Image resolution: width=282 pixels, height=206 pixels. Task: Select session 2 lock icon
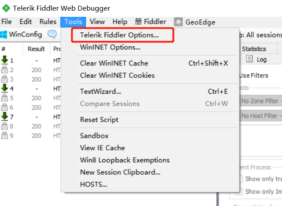[4, 69]
